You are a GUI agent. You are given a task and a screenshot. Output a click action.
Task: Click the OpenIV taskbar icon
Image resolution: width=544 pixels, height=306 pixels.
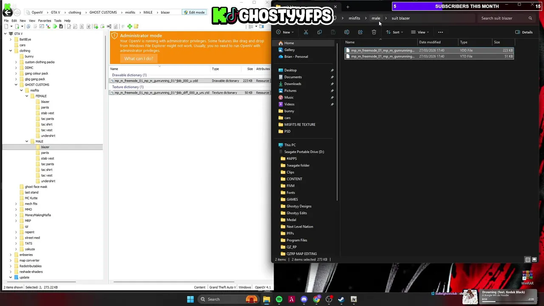tap(354, 299)
